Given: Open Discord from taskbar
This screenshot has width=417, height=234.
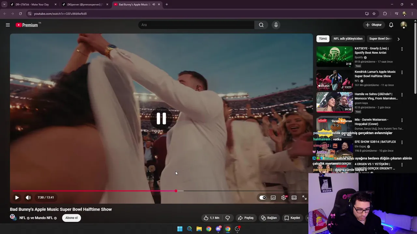Looking at the screenshot, I should [218, 229].
